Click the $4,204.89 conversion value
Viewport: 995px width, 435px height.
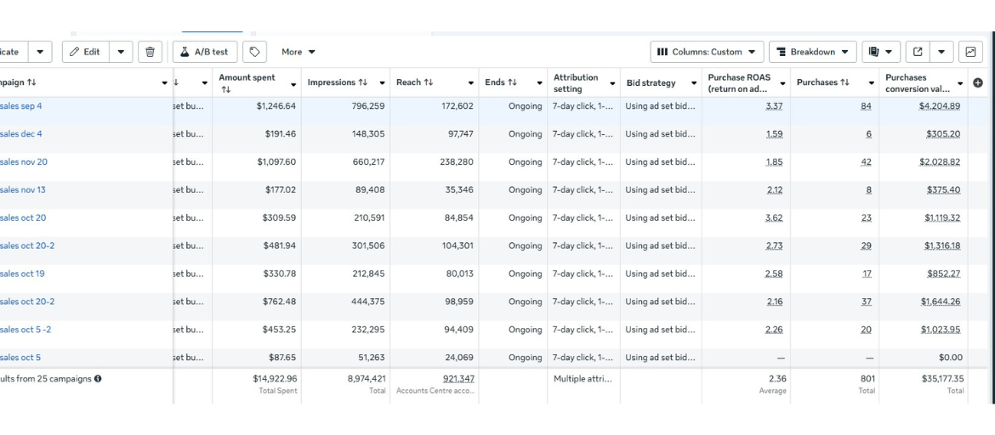pos(939,106)
